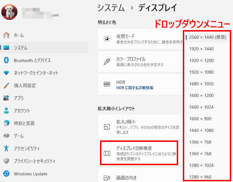Open 個人用設定 in the sidebar
233x182 pixels.
pyautogui.click(x=25, y=85)
